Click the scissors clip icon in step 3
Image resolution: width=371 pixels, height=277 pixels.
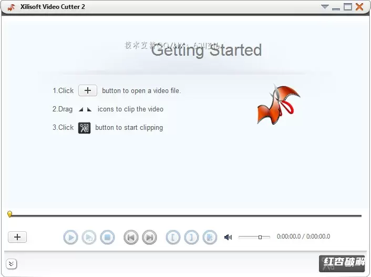click(x=84, y=128)
